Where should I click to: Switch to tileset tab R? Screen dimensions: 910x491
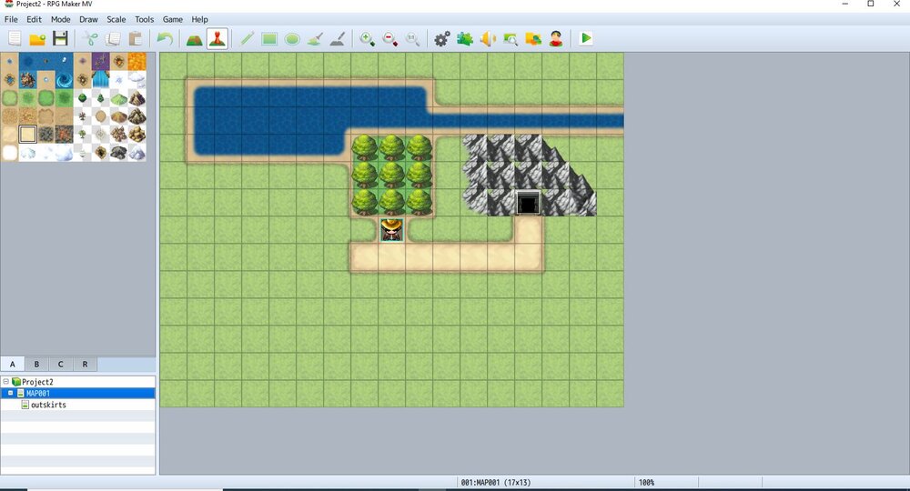coord(85,364)
